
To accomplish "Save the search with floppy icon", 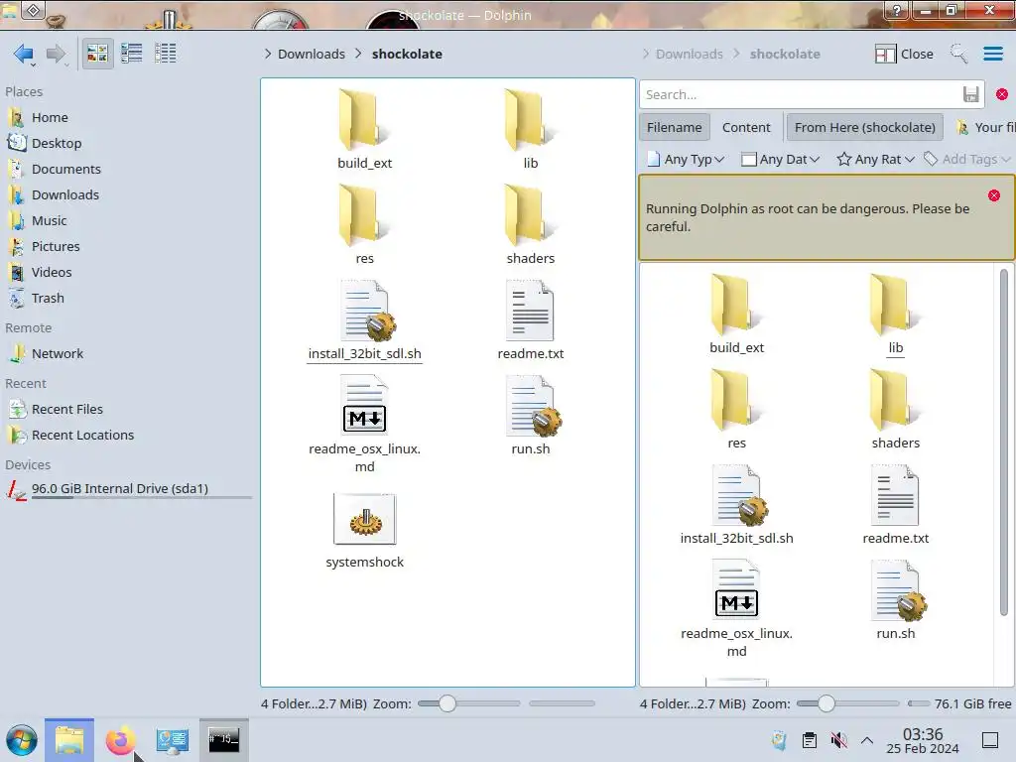I will (x=970, y=94).
